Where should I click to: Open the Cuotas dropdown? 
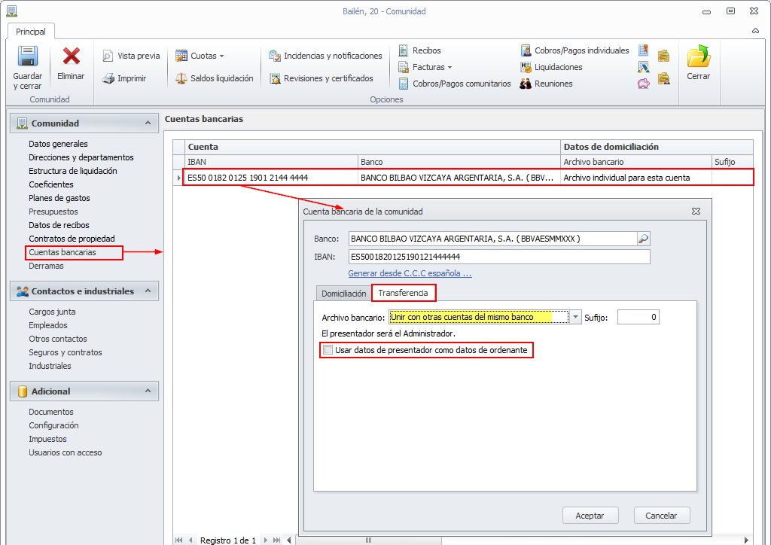point(200,56)
